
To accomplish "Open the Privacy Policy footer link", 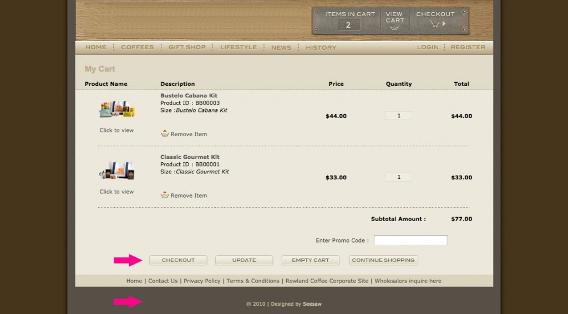I will 202,281.
